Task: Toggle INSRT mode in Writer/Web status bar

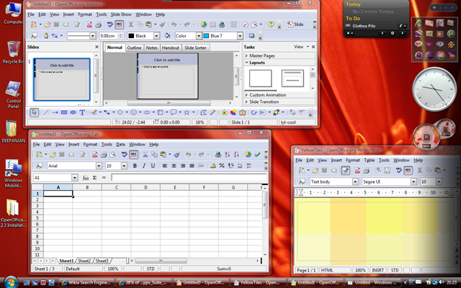Action: (377, 269)
